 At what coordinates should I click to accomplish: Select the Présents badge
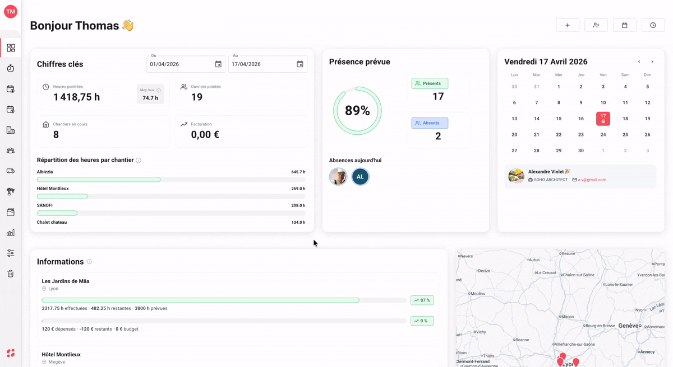430,83
